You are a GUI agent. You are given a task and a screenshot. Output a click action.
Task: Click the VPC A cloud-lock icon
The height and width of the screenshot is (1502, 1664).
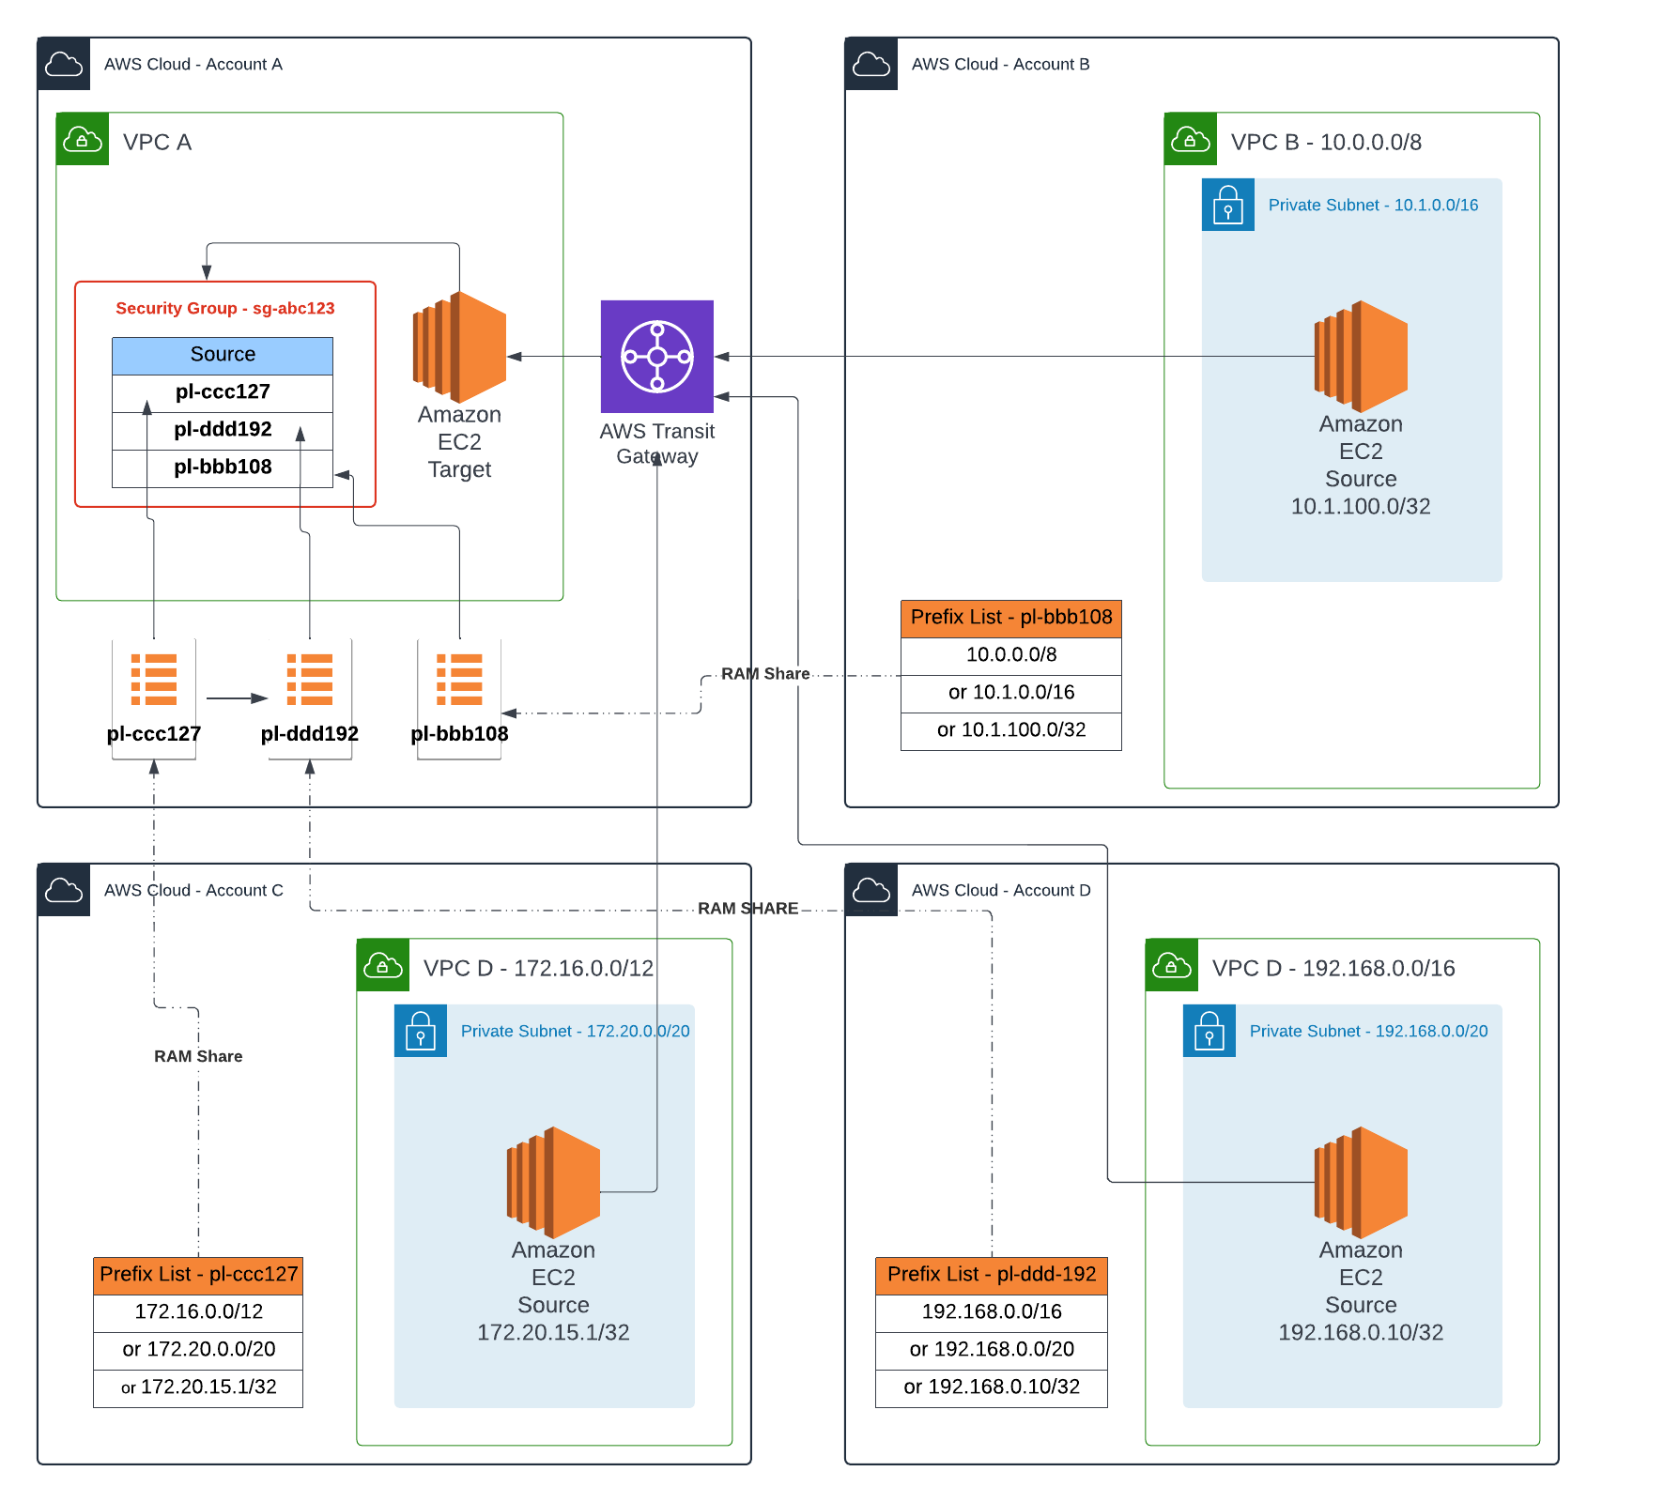pyautogui.click(x=83, y=139)
